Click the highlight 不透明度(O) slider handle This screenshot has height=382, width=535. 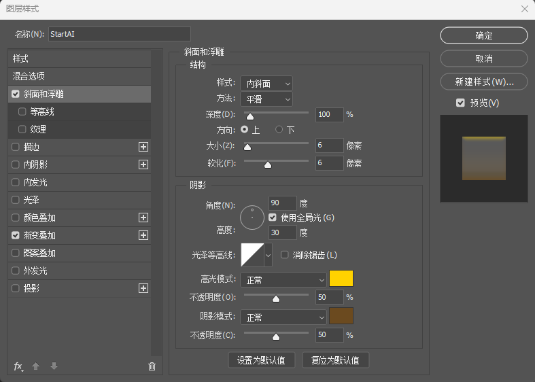pos(276,299)
